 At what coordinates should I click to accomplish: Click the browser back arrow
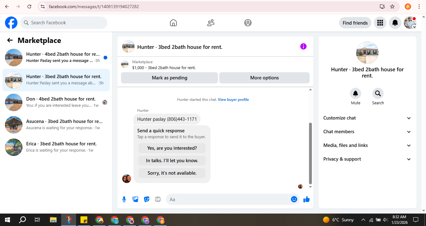coord(7,7)
